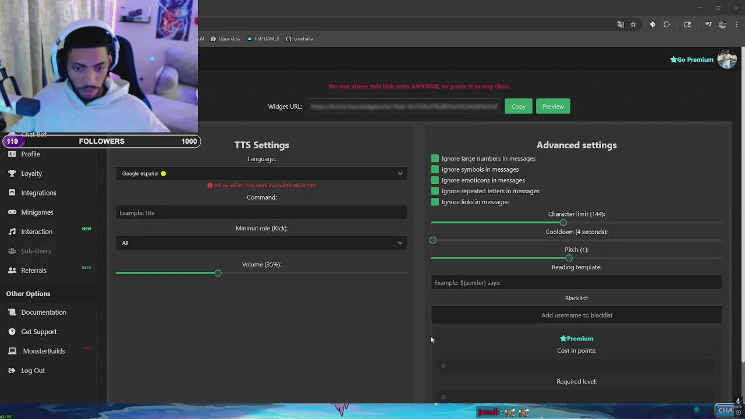Click the Documentation scroll icon

point(12,313)
